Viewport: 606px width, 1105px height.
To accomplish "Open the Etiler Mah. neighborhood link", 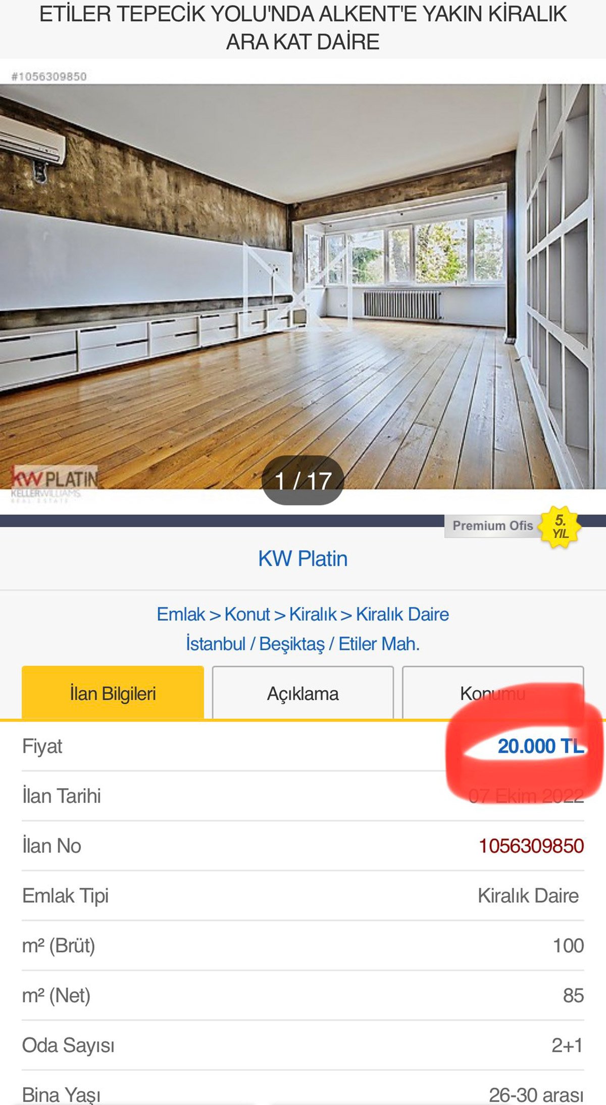I will [379, 644].
